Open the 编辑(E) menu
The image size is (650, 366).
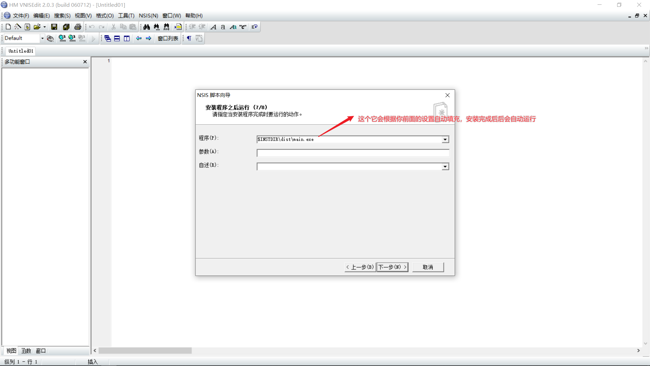[42, 16]
